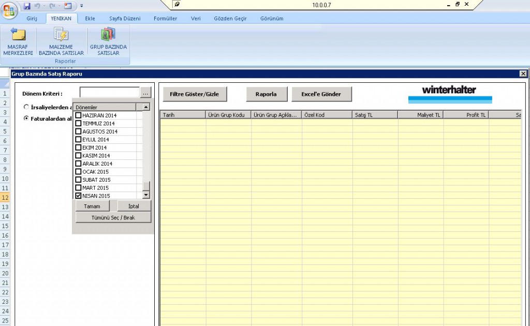Screen dimensions: 530x326
Task: Expand the Customize Quick Access Toolbar arrow
Action: pos(82,6)
